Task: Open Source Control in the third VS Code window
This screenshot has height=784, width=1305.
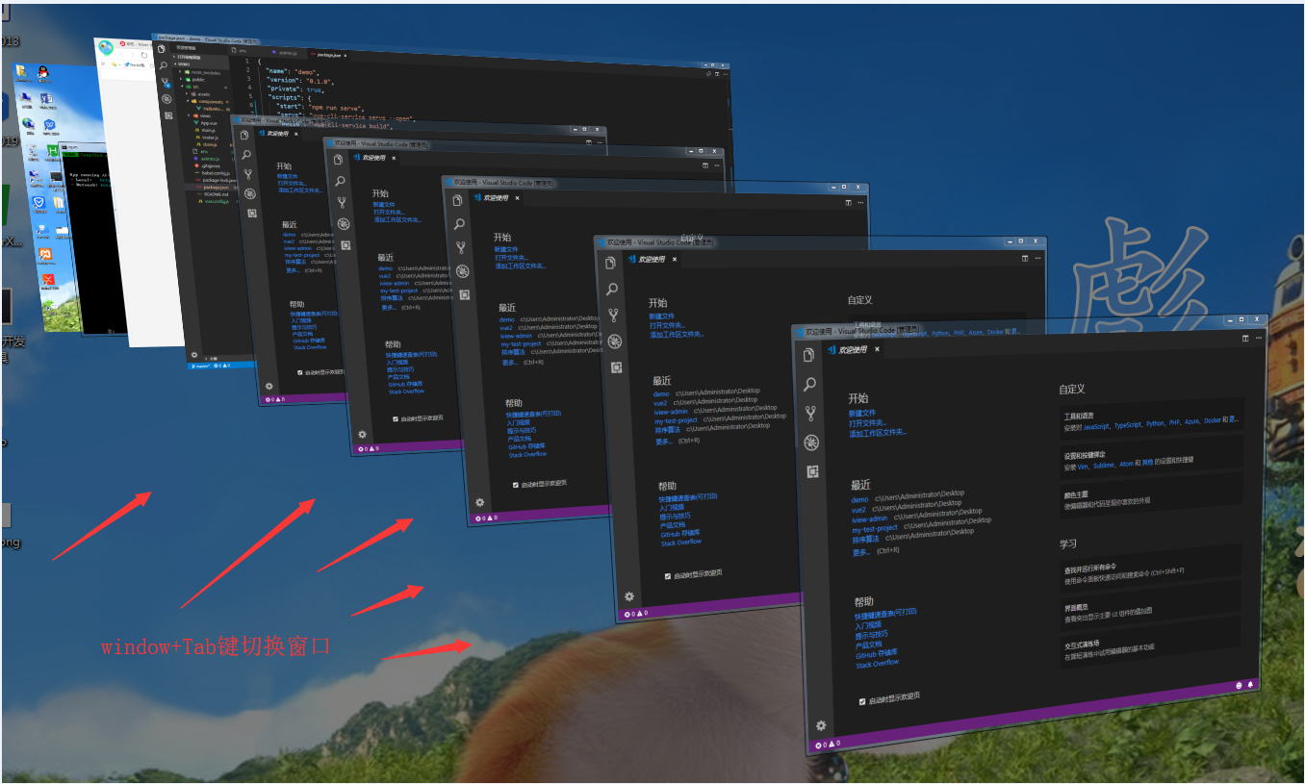Action: 461,247
